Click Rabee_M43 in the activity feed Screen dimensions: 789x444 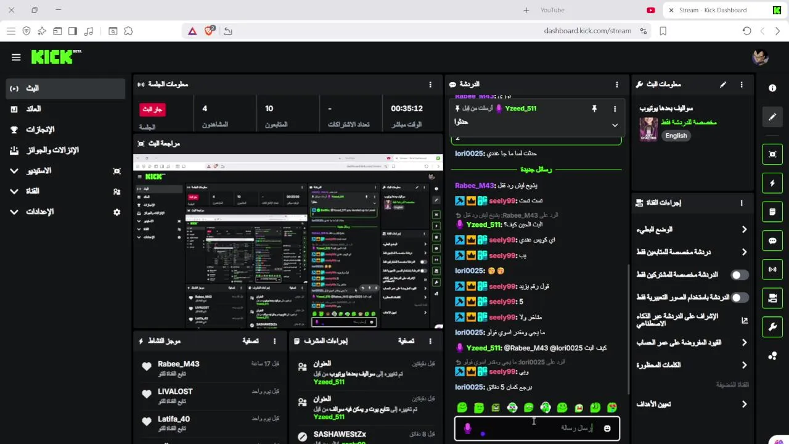[x=178, y=364]
